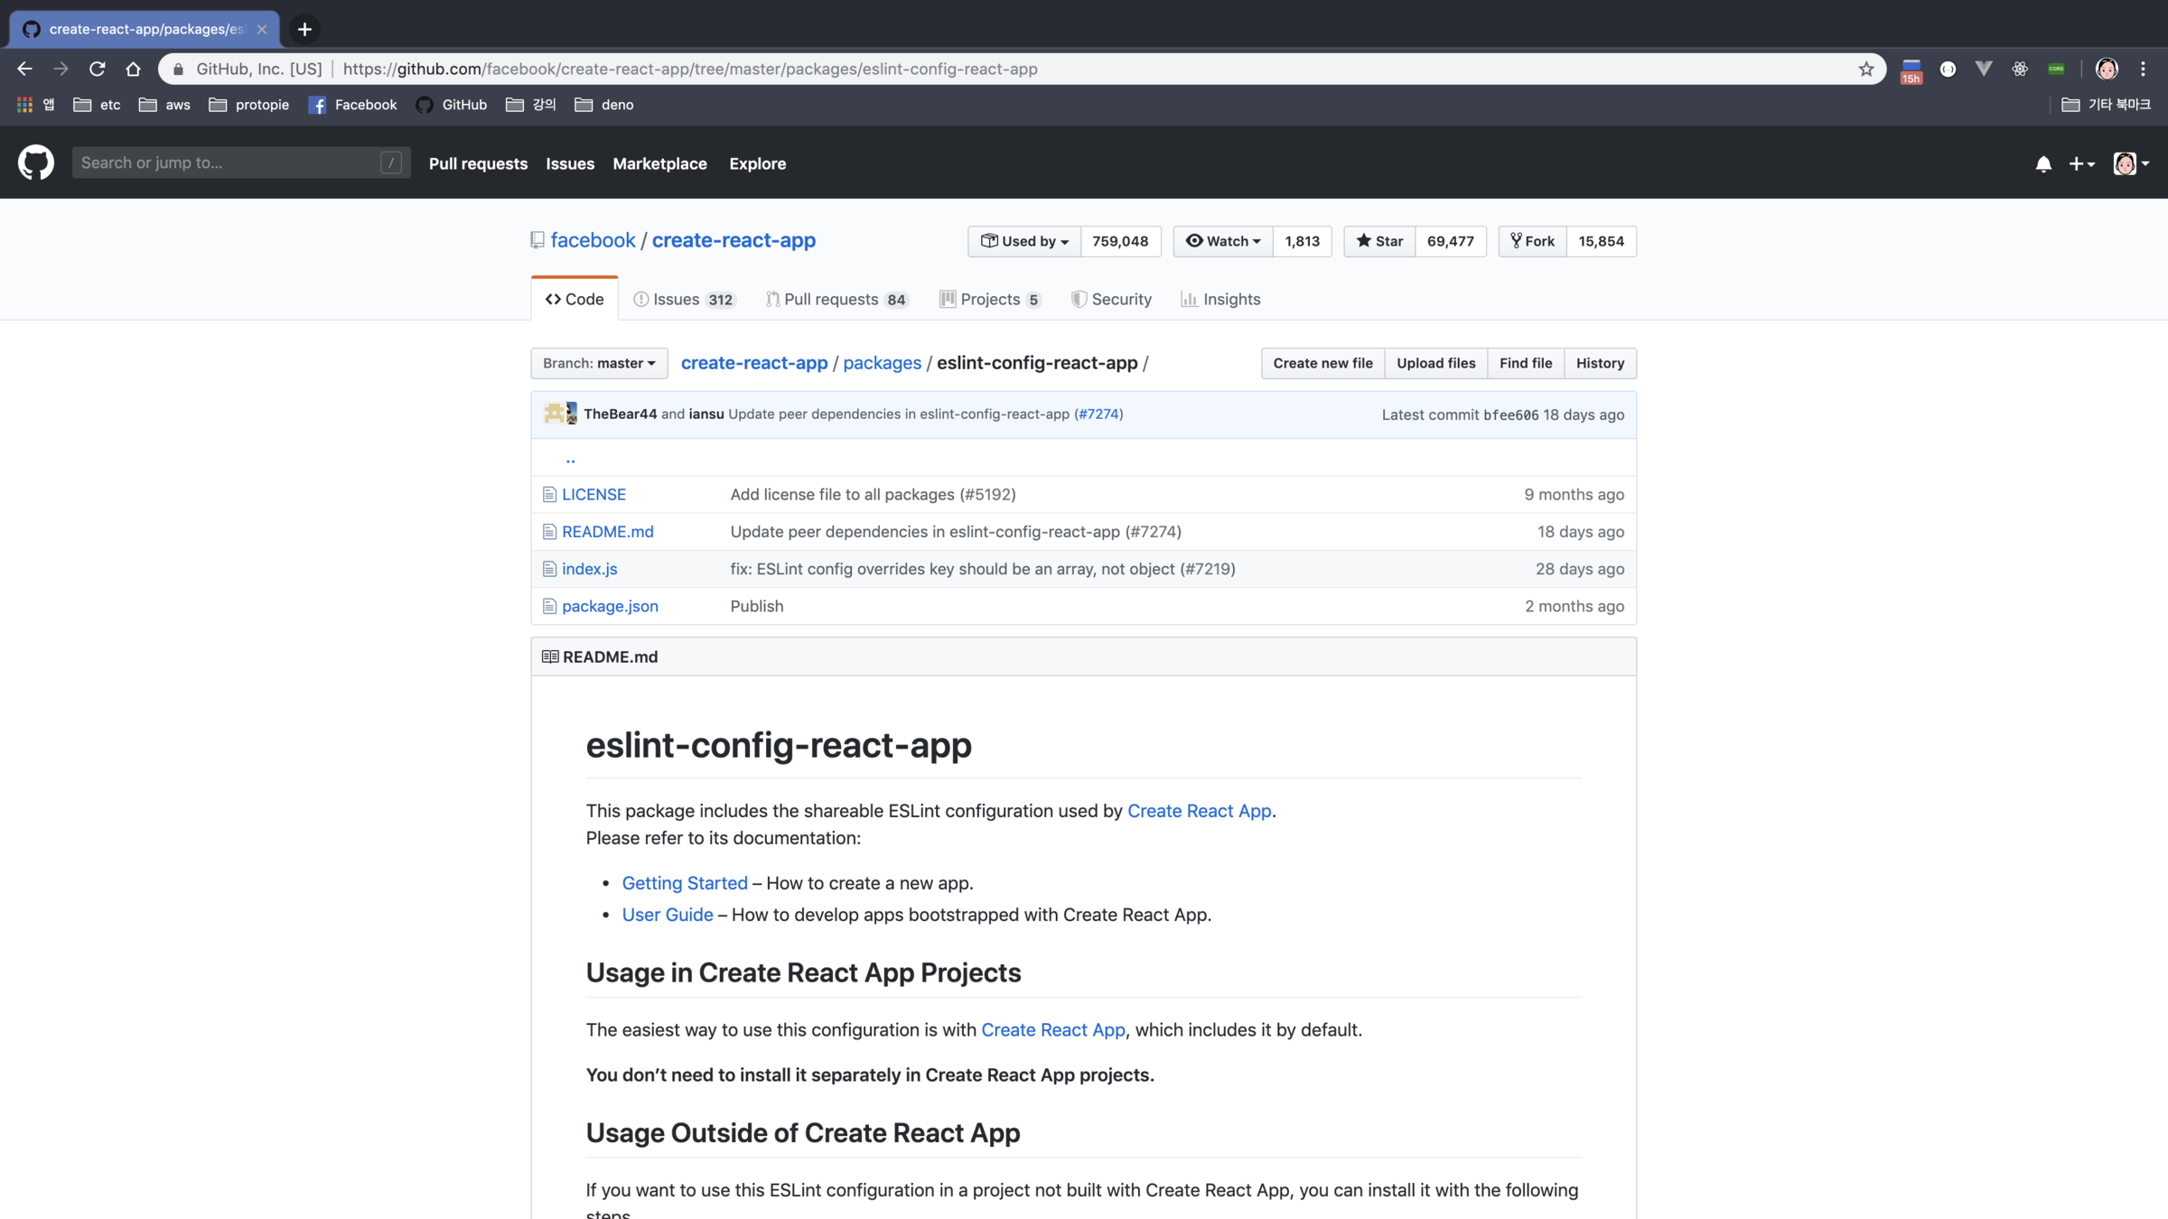Viewport: 2168px width, 1219px height.
Task: Open the notifications bell icon
Action: 2043,163
